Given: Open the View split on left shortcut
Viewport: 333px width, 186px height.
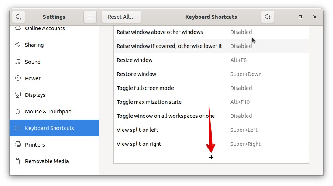Looking at the screenshot, I should 211,130.
